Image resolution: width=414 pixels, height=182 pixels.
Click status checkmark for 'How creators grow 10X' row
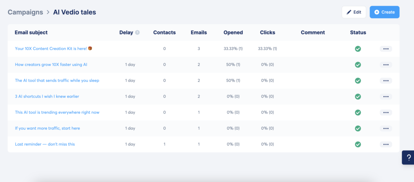(358, 65)
